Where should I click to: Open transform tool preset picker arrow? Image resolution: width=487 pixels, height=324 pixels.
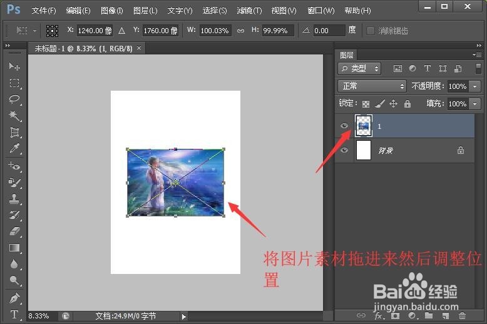coord(34,31)
